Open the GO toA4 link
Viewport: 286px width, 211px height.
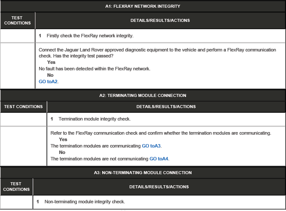[159, 159]
